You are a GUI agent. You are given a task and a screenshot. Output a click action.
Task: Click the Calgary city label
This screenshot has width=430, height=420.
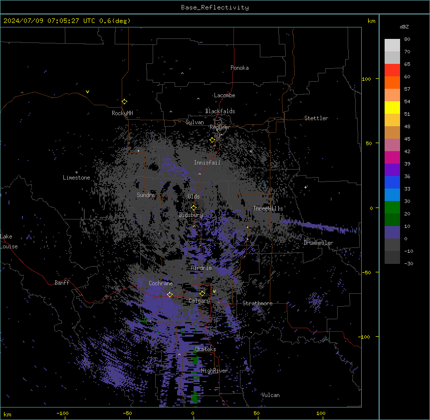pos(200,301)
